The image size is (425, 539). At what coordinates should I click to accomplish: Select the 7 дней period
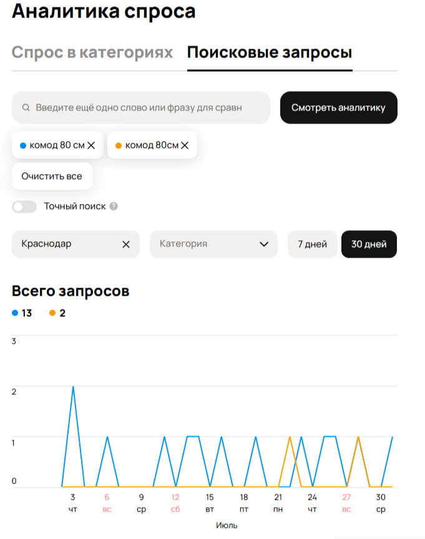(312, 244)
